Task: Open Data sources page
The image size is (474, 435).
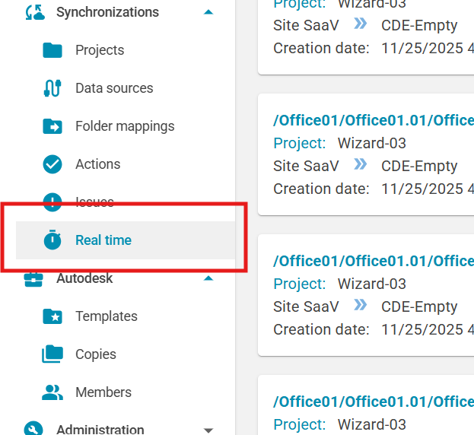Action: (114, 88)
